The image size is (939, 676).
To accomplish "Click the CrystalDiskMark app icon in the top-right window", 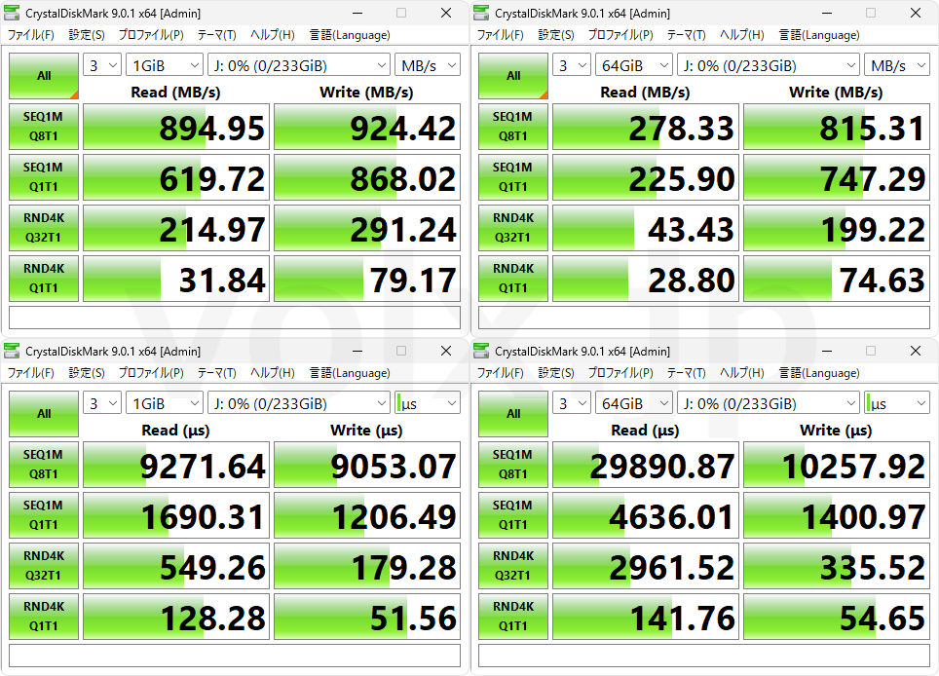I will [481, 14].
